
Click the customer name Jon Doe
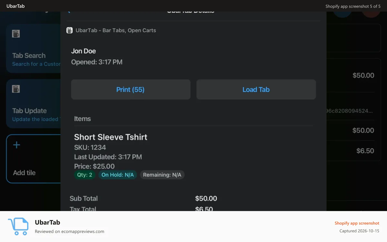pyautogui.click(x=84, y=51)
